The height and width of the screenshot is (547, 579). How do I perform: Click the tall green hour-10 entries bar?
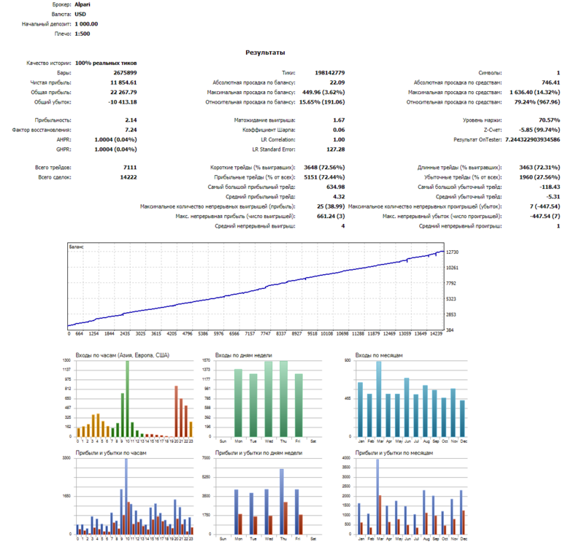[127, 399]
